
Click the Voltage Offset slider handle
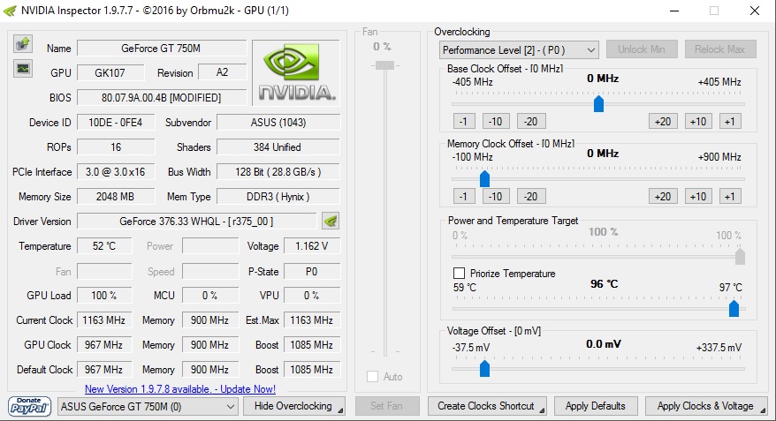pyautogui.click(x=484, y=369)
